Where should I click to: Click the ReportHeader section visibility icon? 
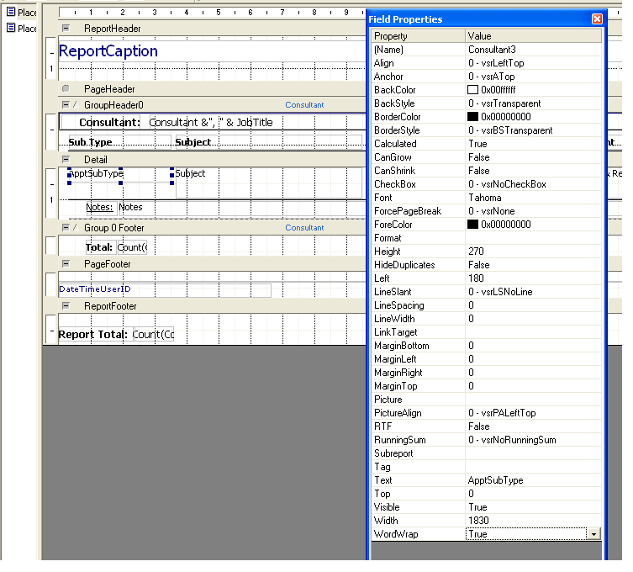coord(66,29)
